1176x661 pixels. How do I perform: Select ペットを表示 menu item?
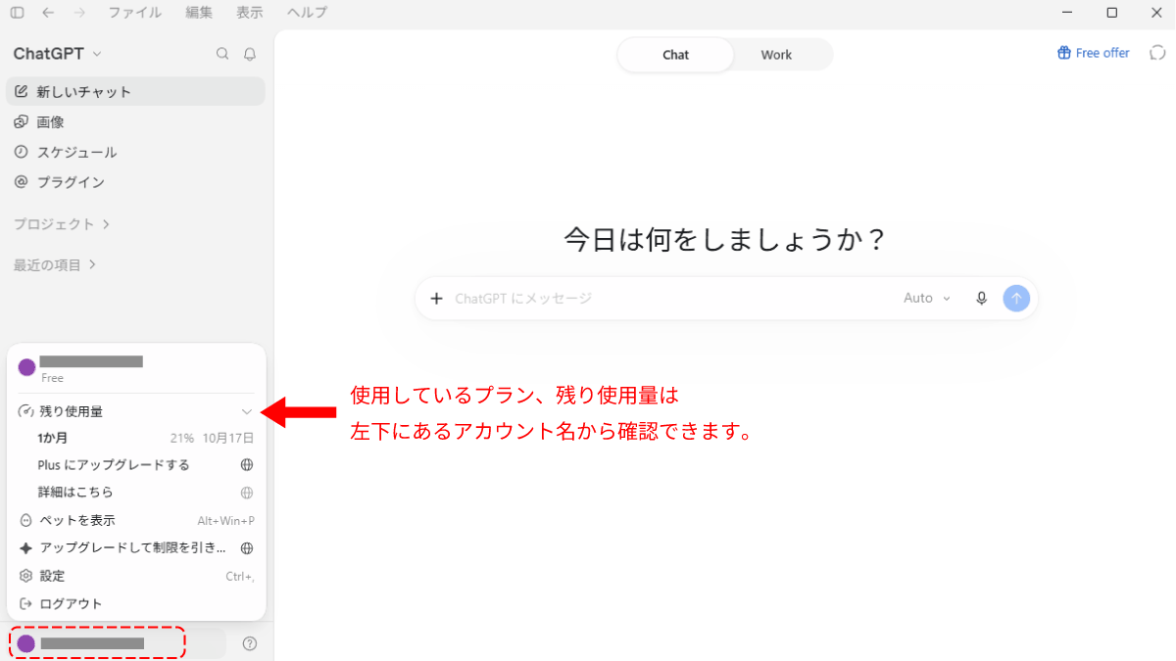[x=136, y=520]
